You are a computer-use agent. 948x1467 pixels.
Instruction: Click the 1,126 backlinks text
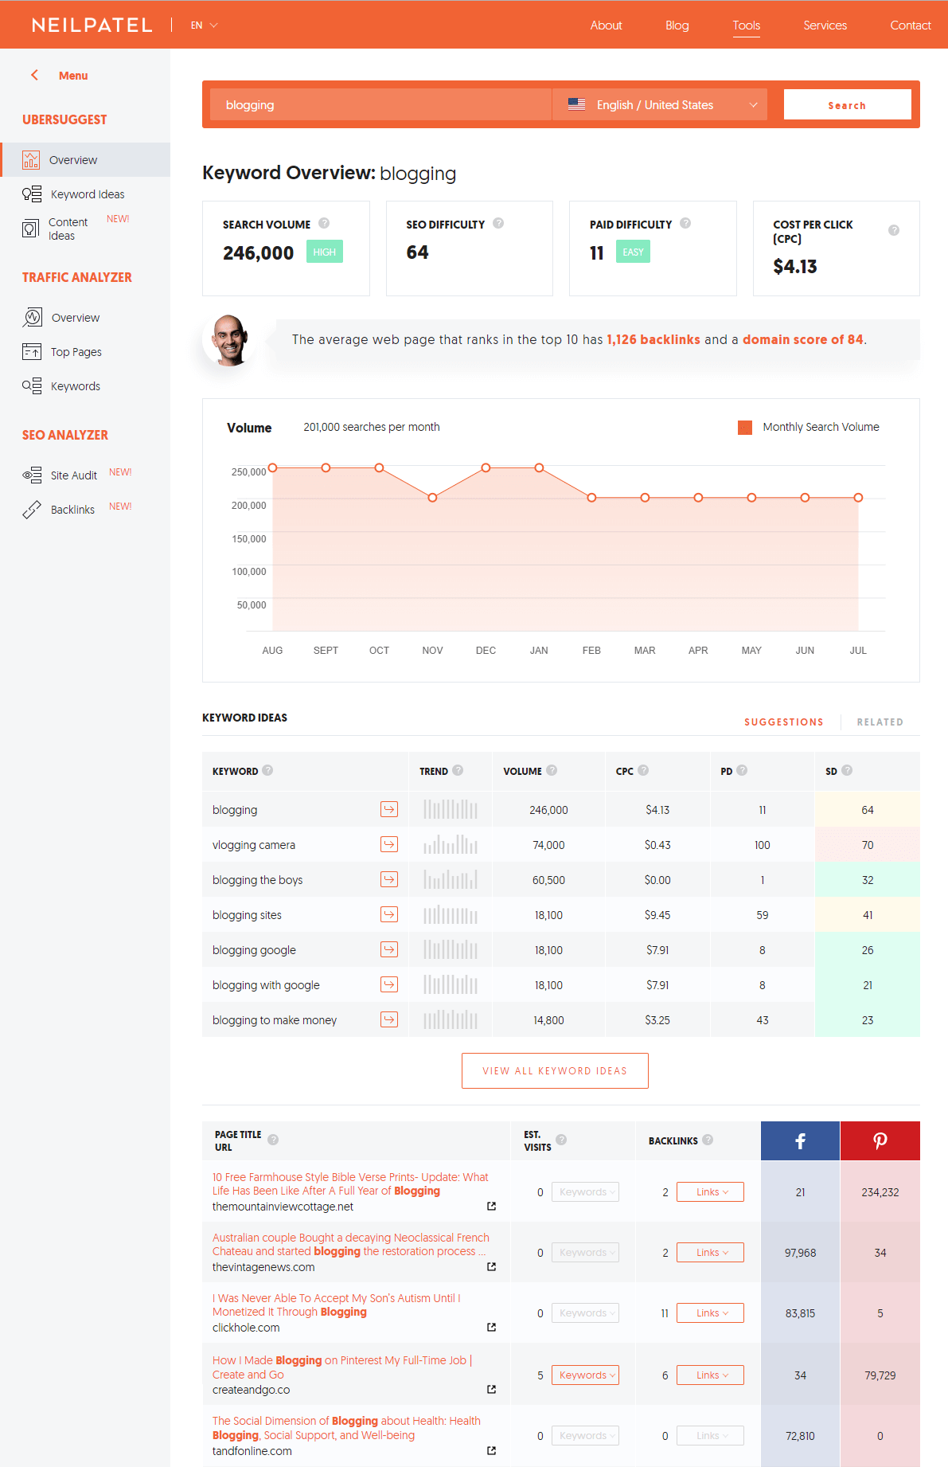[x=653, y=339]
